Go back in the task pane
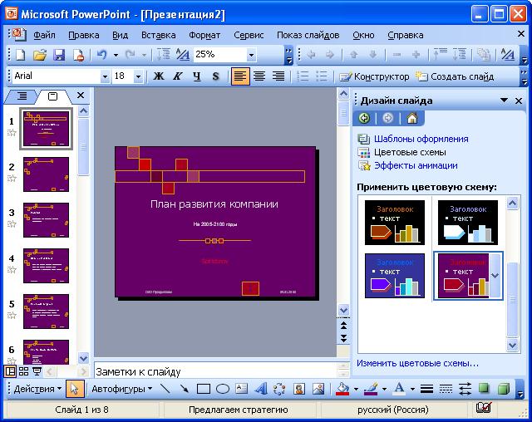 click(x=364, y=118)
